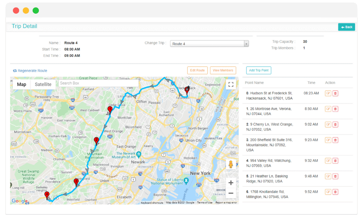Click View Members button
Viewport: 363px width, 217px height.
(223, 70)
